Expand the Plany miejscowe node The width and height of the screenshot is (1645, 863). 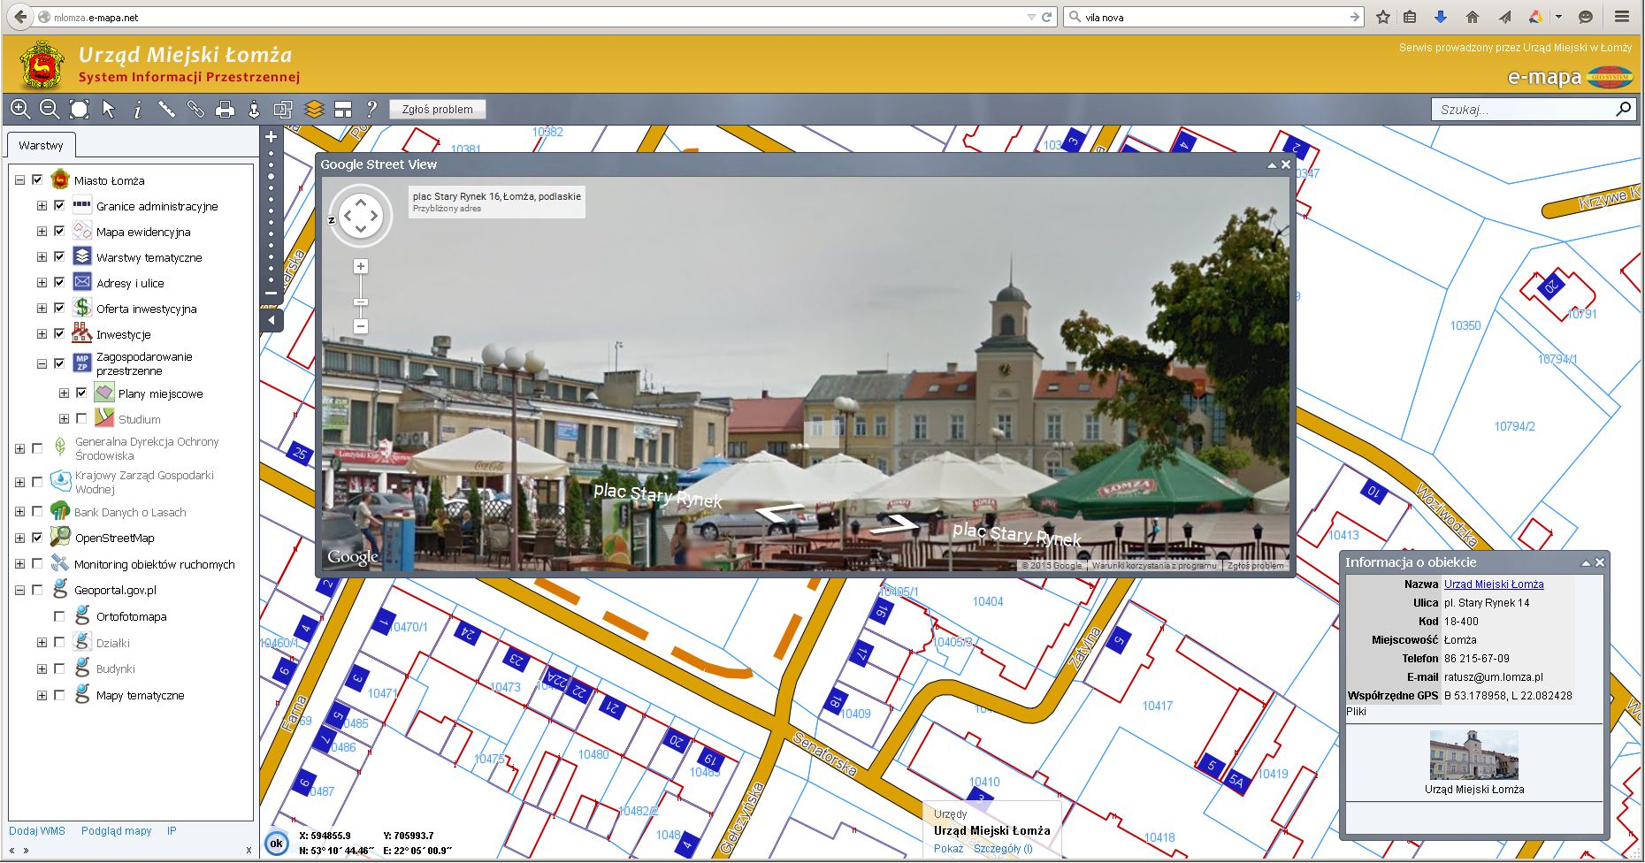click(64, 393)
